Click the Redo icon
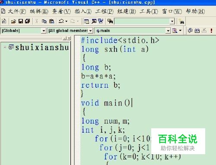The height and width of the screenshot is (165, 216). (x=73, y=21)
